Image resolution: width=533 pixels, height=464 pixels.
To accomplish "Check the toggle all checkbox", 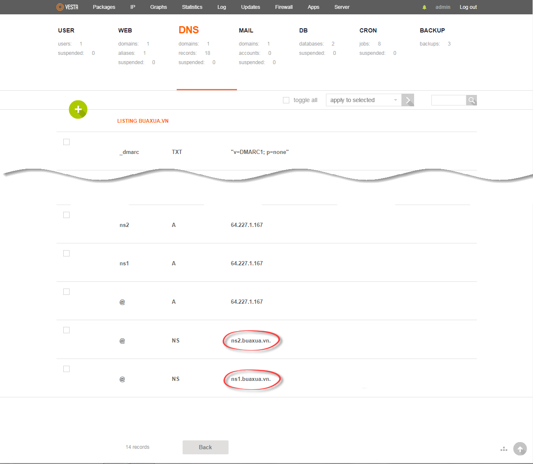I will (286, 100).
